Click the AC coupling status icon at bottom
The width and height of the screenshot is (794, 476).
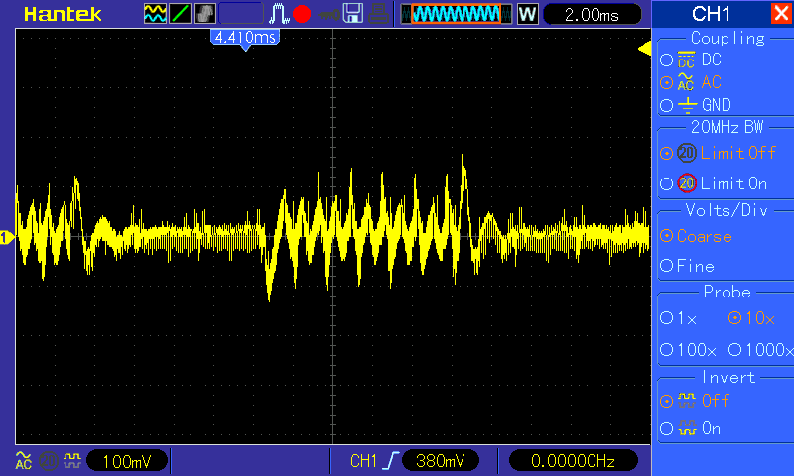[x=23, y=460]
